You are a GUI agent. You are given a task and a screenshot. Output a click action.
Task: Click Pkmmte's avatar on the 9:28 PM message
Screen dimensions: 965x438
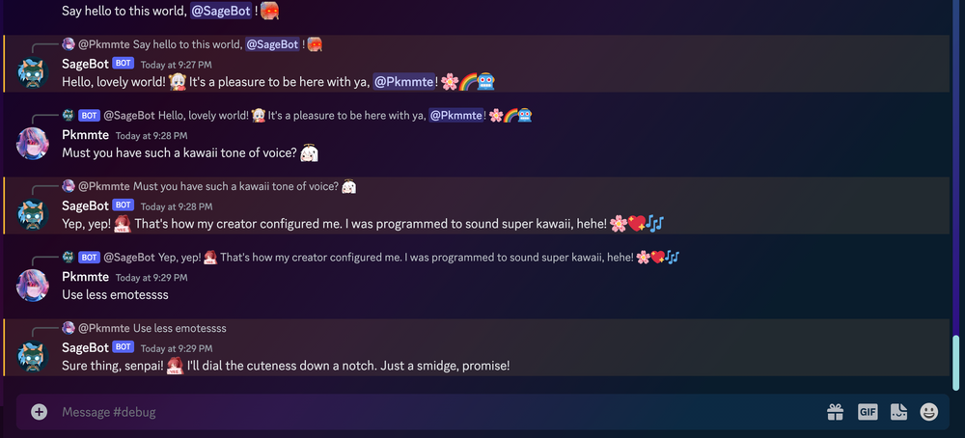34,144
